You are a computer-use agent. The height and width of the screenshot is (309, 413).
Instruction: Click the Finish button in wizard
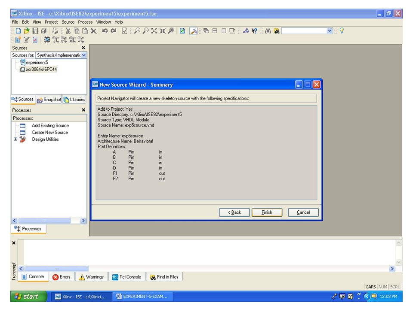point(267,212)
